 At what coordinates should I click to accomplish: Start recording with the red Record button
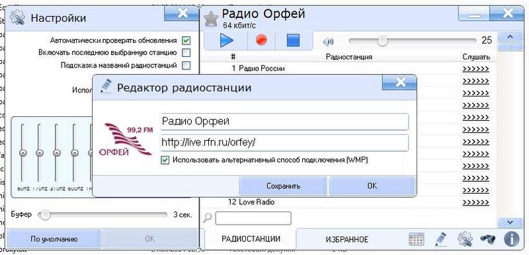click(x=261, y=40)
